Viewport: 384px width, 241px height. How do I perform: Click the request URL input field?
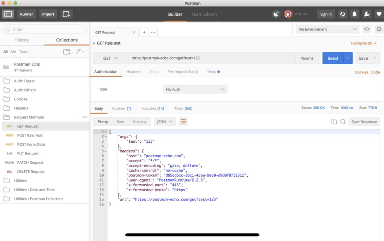pos(211,58)
